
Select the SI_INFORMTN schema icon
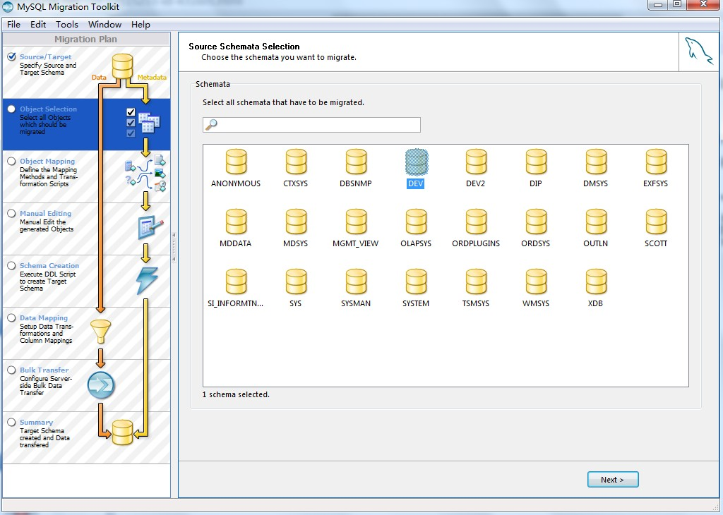(x=236, y=281)
